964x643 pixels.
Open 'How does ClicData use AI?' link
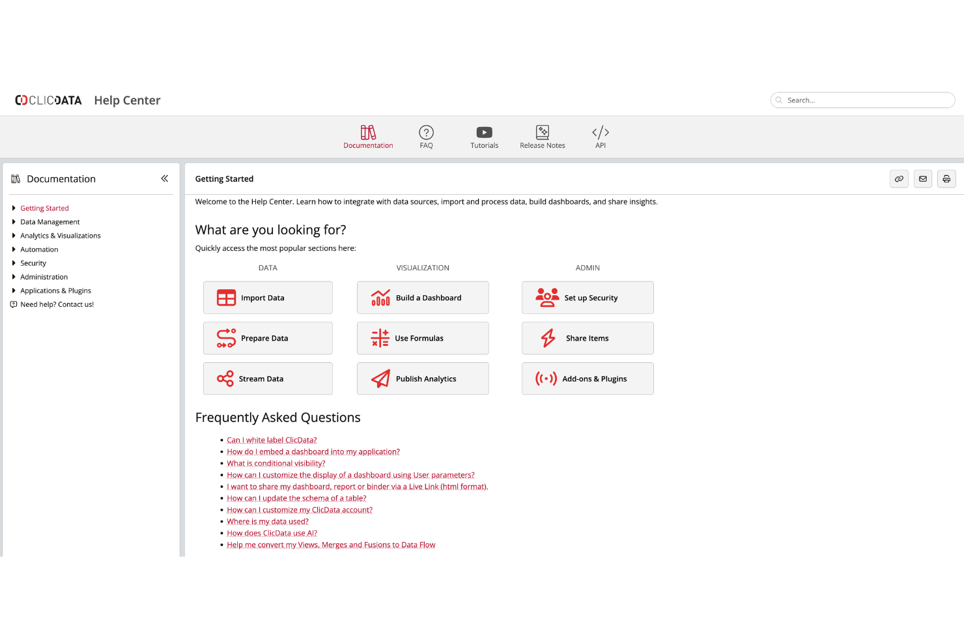(x=272, y=534)
